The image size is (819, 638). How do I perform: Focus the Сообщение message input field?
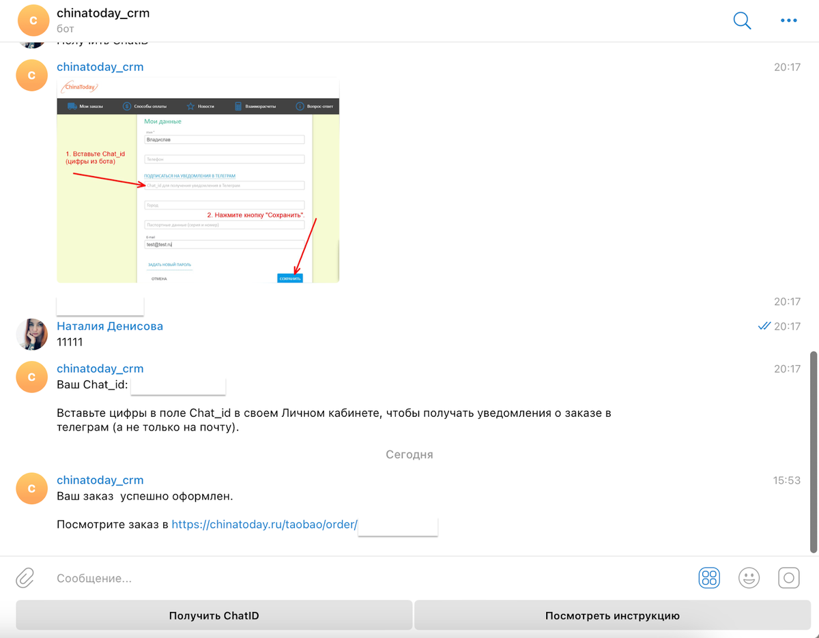point(369,578)
